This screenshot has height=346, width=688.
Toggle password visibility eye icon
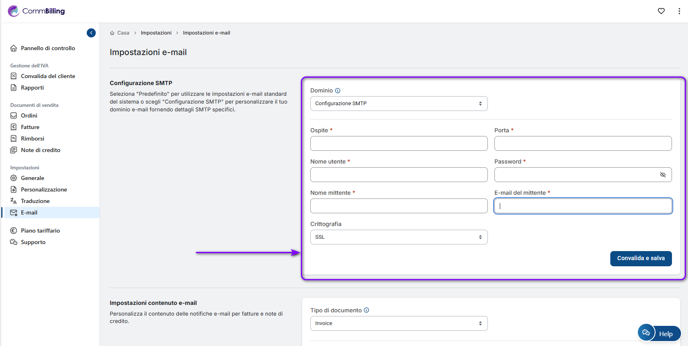tap(663, 175)
